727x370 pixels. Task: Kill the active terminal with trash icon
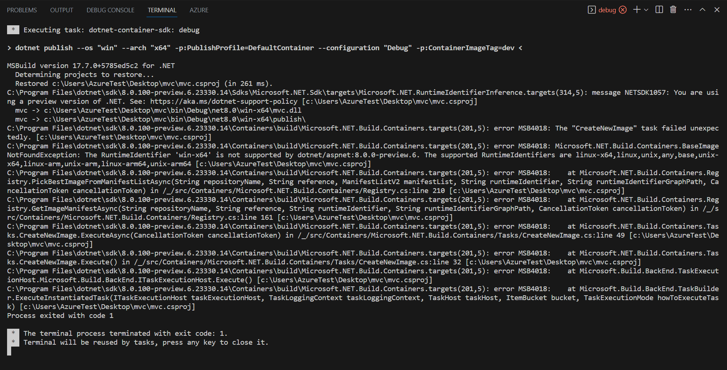click(x=673, y=9)
